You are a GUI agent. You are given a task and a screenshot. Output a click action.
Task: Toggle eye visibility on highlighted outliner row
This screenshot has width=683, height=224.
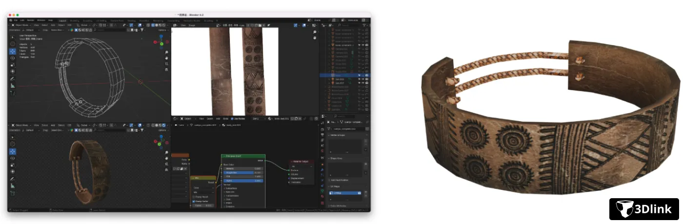click(363, 75)
